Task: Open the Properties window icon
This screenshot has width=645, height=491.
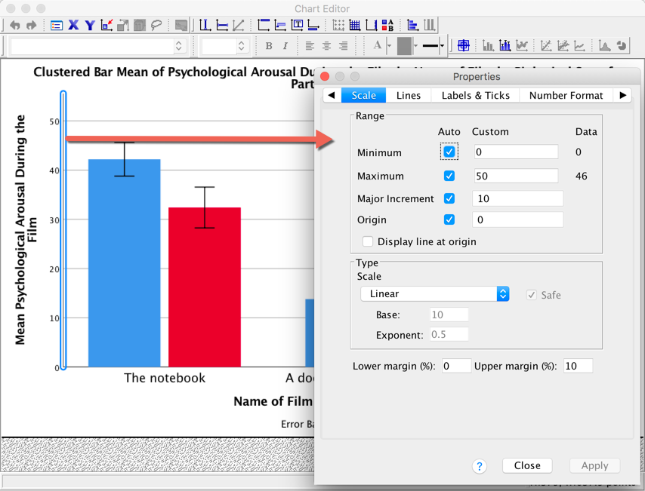Action: pyautogui.click(x=57, y=26)
